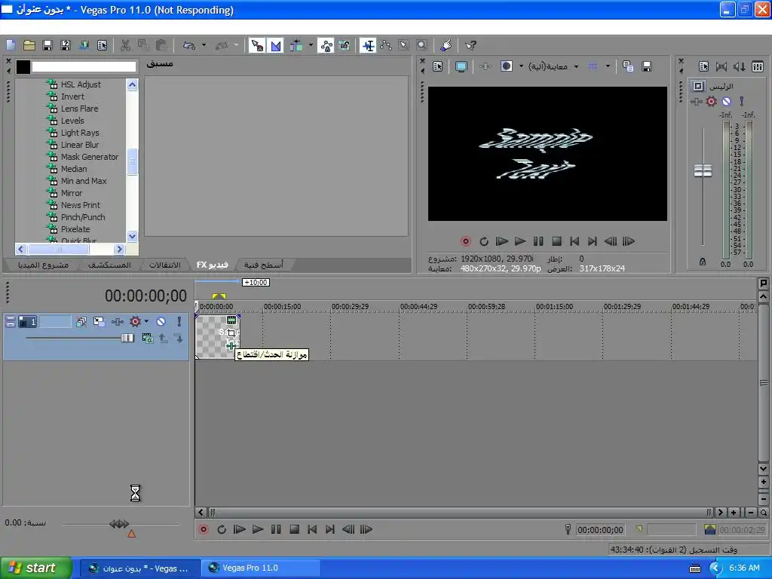Screen dimensions: 772x579
Task: Open a file with the folder icon
Action: click(x=29, y=45)
